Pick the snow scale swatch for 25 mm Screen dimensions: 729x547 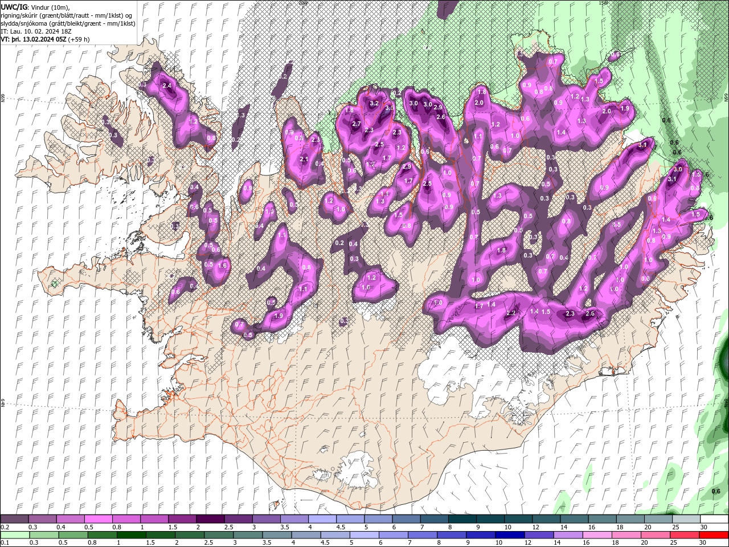pos(686,519)
